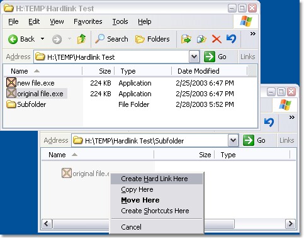Sort by the Date Modified column
Image resolution: width=304 pixels, height=239 pixels.
click(x=210, y=71)
